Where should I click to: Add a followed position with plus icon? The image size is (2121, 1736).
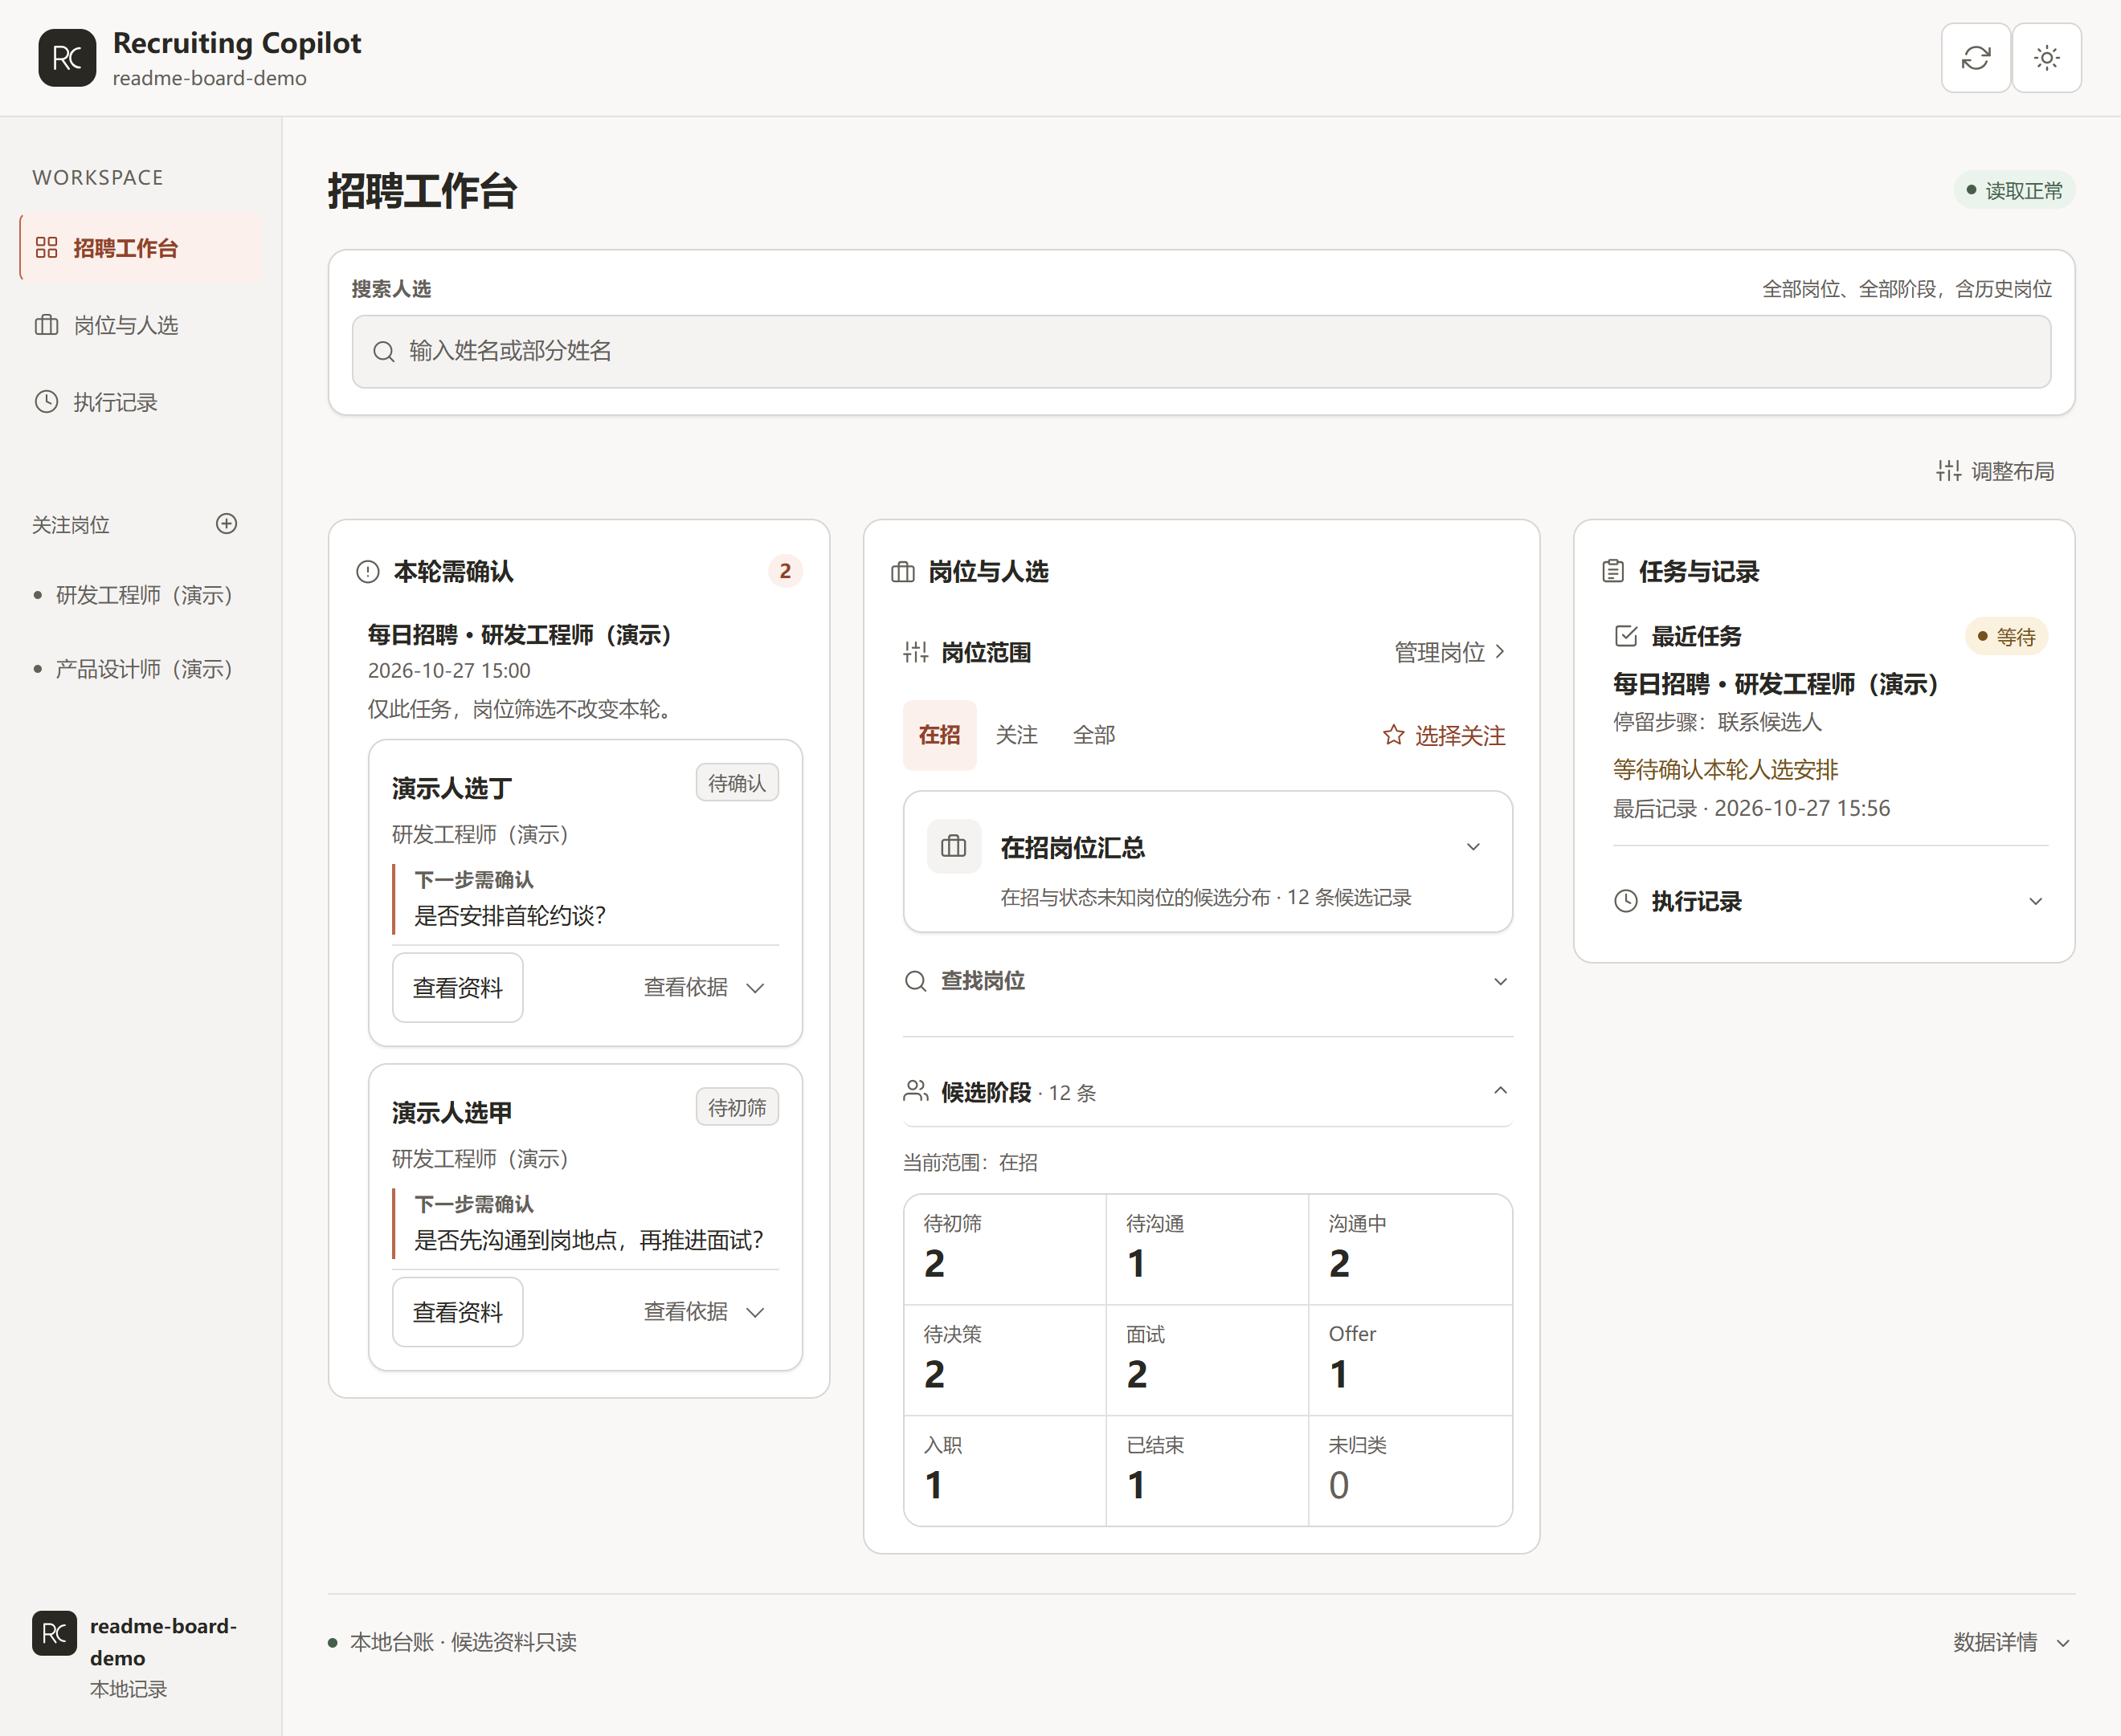click(x=227, y=524)
